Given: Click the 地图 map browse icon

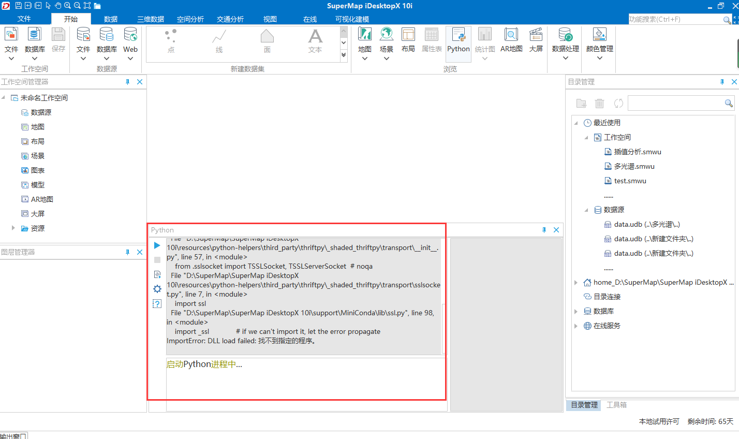Looking at the screenshot, I should coord(365,34).
